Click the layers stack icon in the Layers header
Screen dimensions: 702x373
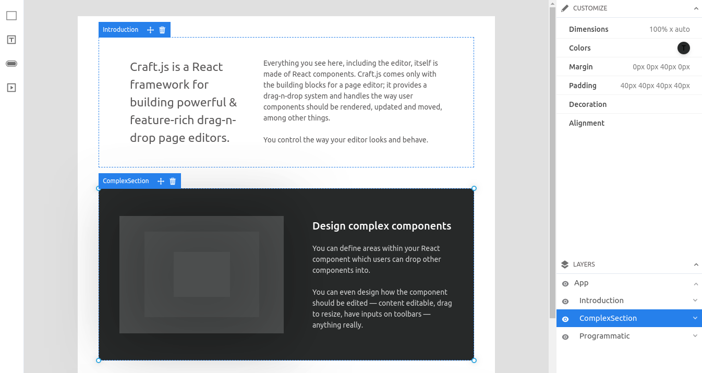click(565, 264)
